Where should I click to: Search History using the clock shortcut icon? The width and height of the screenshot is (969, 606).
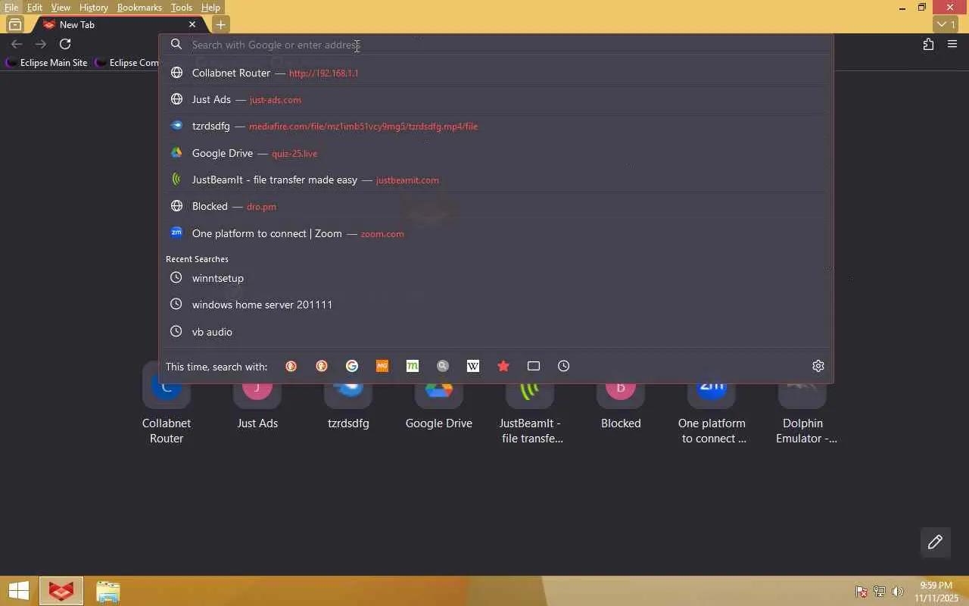564,366
